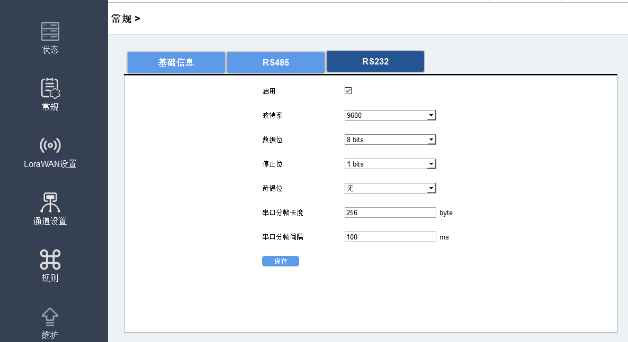
Task: Open the 数据位 data bits dropdown
Action: 390,140
